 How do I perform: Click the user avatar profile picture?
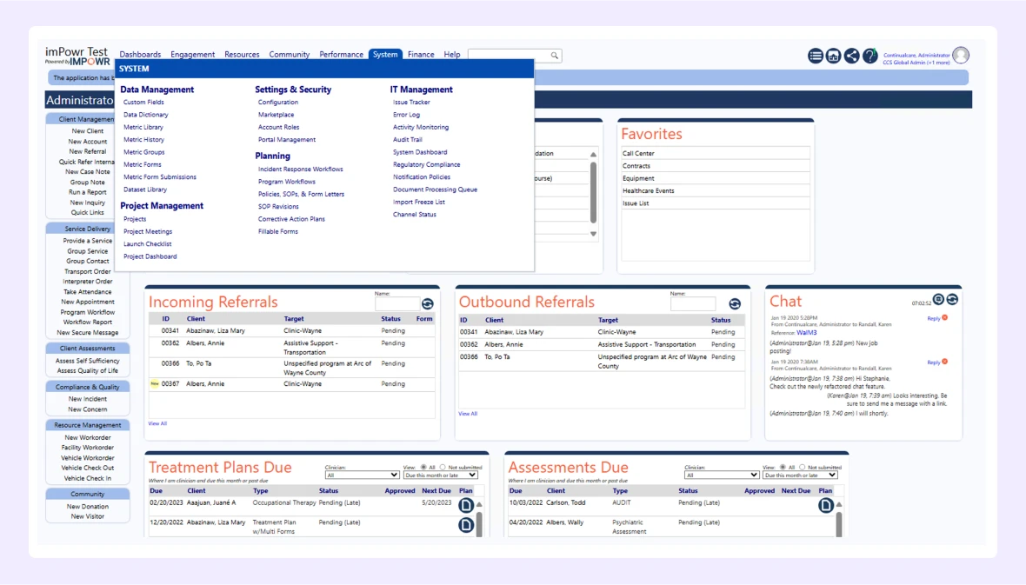[x=961, y=56]
